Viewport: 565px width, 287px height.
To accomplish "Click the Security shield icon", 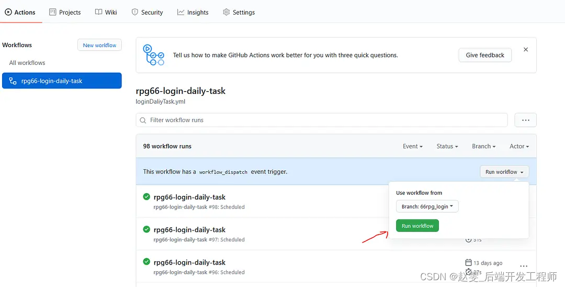I will pyautogui.click(x=135, y=12).
